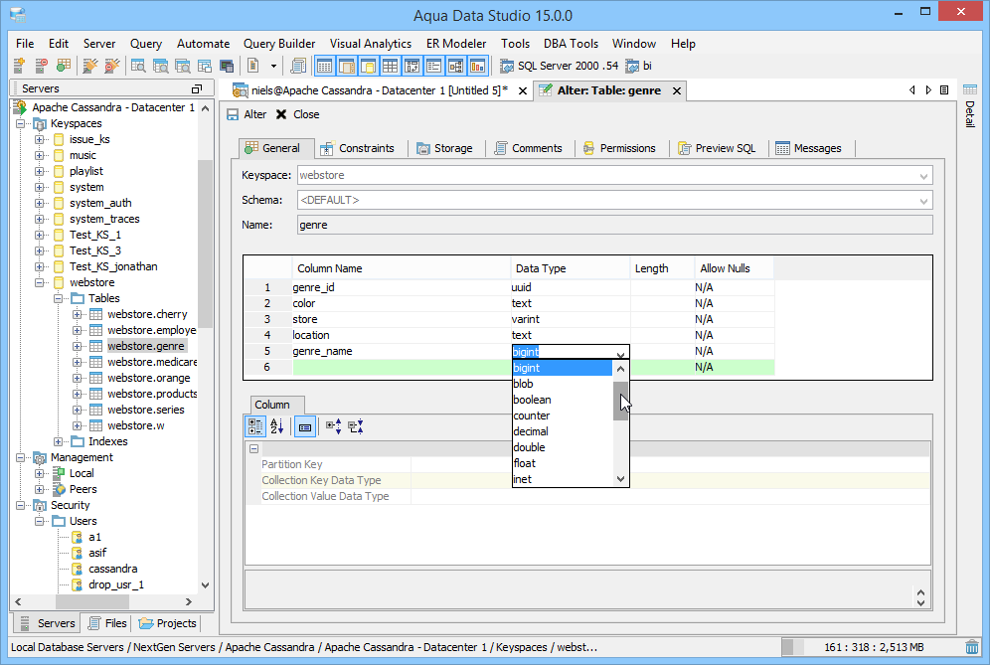Switch to the Storage tab

click(x=444, y=148)
